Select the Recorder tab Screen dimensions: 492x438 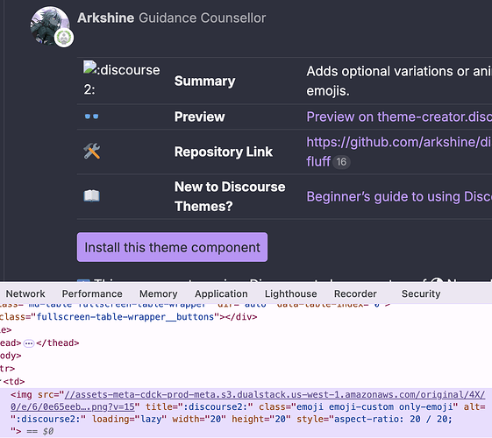click(x=355, y=293)
